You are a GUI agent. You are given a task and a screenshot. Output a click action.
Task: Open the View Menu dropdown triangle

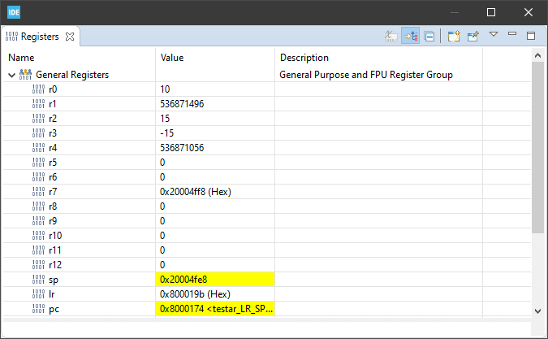coord(494,35)
